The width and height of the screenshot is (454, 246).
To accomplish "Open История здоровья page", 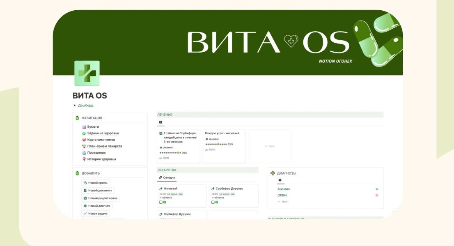I will click(102, 159).
